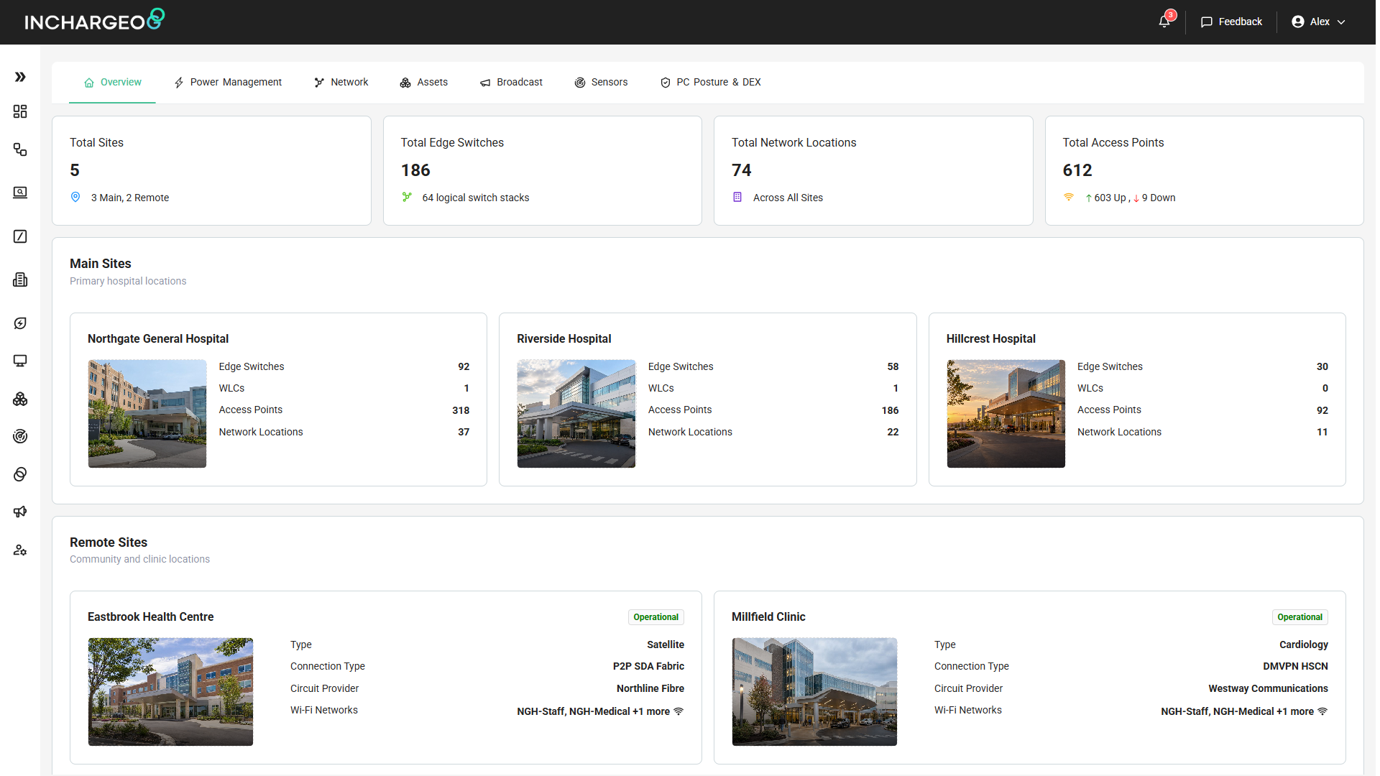This screenshot has height=776, width=1380.
Task: Open Northgate General Hospital photo
Action: 147,414
